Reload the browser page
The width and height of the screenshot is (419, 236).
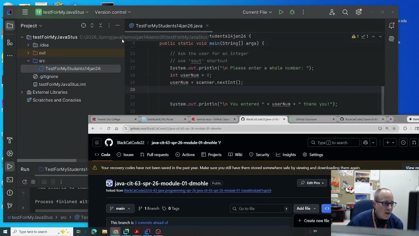point(109,128)
